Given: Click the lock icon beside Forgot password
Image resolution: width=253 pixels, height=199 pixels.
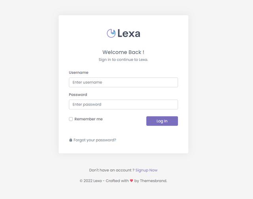Looking at the screenshot, I should [x=70, y=140].
